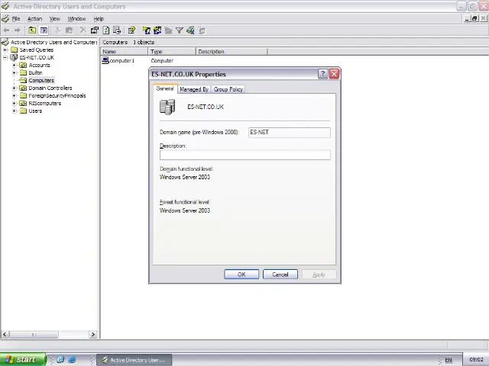489x366 pixels.
Task: Open the Window menu
Action: coord(76,18)
